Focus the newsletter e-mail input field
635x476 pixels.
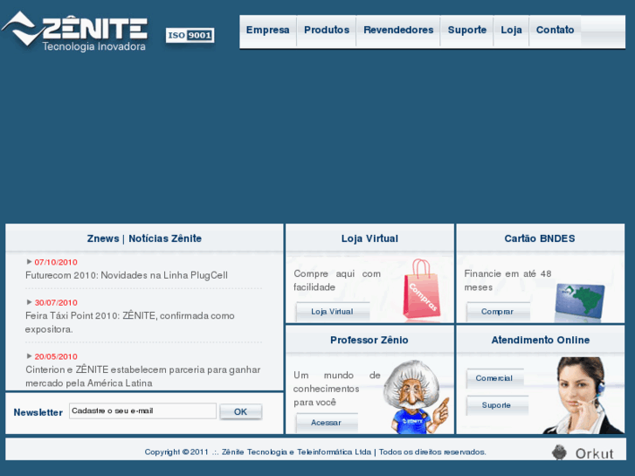point(142,410)
